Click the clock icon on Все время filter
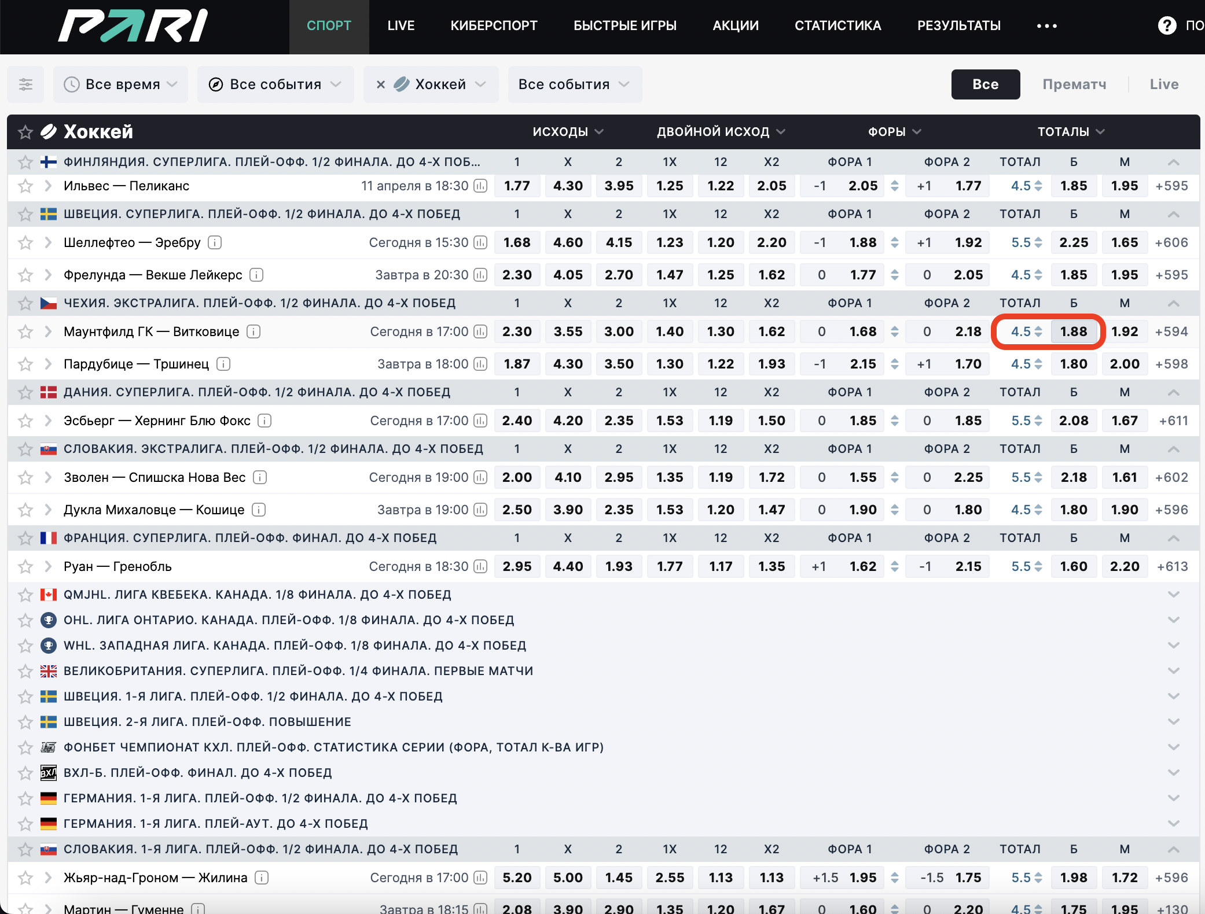 point(71,84)
